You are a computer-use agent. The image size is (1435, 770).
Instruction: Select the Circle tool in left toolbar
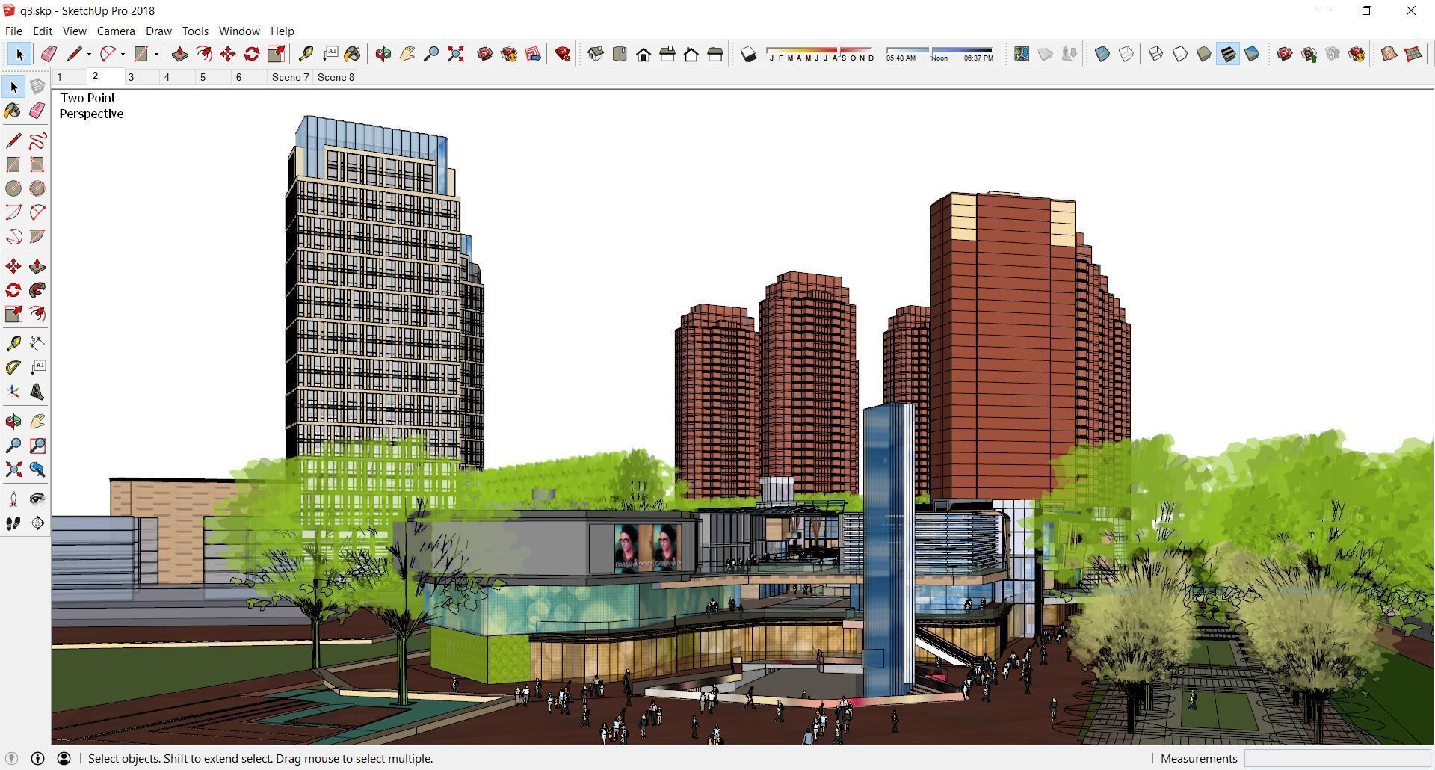(13, 188)
